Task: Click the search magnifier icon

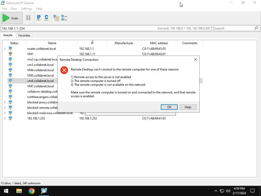Action: [x=256, y=28]
